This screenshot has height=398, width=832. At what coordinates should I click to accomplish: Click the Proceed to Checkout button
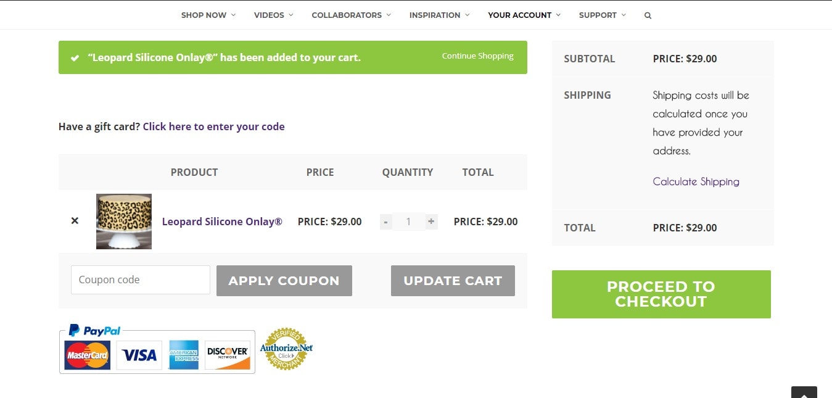click(x=661, y=294)
